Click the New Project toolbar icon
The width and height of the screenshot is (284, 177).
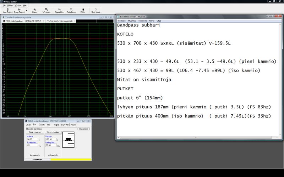7,10
